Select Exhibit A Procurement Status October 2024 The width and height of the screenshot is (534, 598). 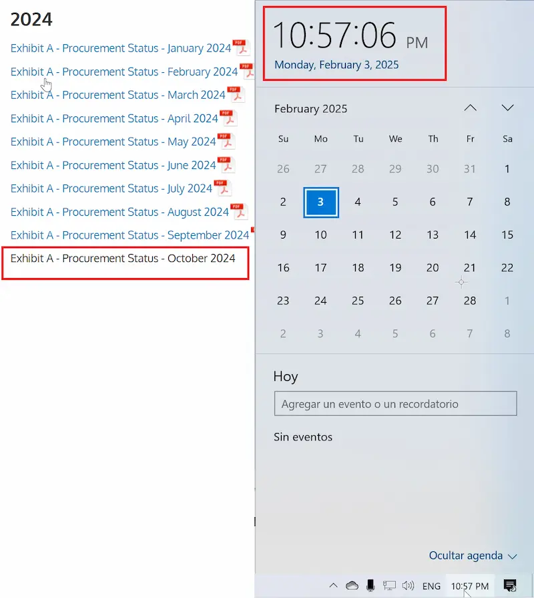click(123, 258)
